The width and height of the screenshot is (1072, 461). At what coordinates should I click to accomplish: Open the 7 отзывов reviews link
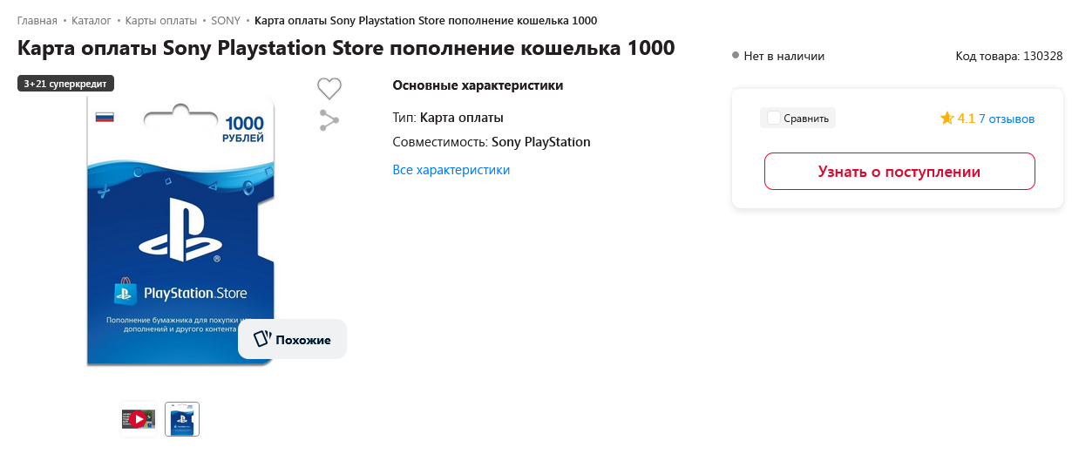point(1007,119)
